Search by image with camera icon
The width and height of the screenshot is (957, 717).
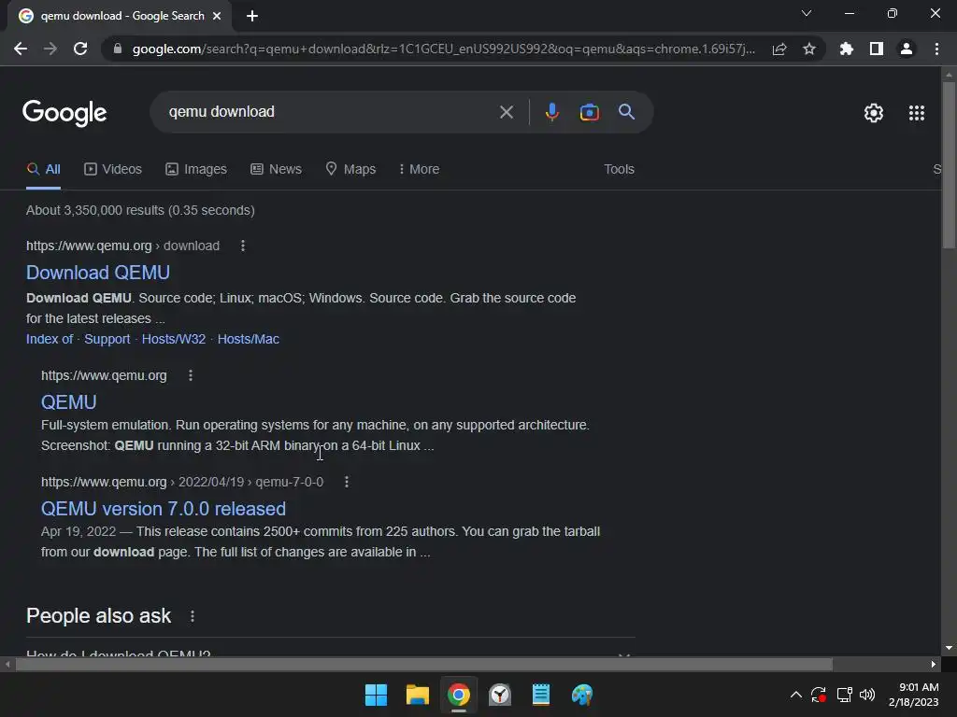pyautogui.click(x=589, y=112)
